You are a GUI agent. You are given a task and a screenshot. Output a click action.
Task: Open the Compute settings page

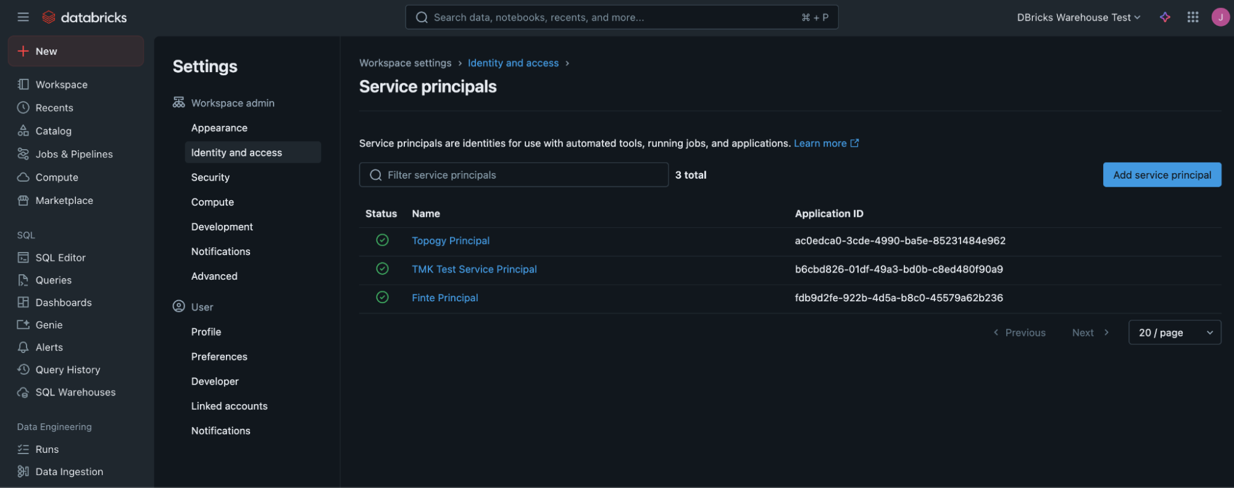click(212, 202)
